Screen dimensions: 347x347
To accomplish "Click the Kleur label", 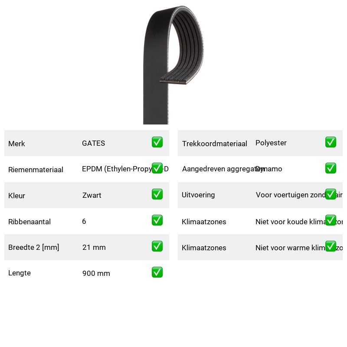I will (x=16, y=196).
